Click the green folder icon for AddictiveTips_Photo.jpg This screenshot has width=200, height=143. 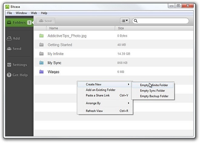(x=41, y=36)
